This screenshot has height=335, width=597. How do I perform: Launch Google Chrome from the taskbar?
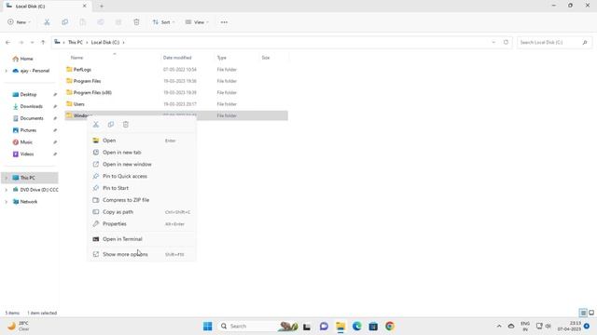[x=390, y=327]
